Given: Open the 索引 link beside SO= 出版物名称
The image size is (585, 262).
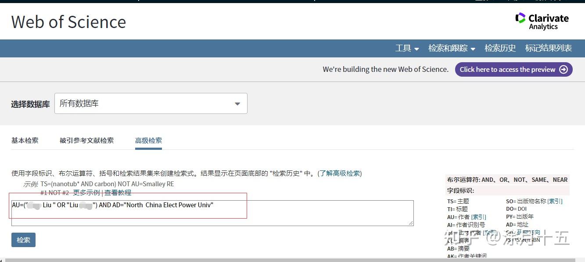Looking at the screenshot, I should [x=555, y=201].
